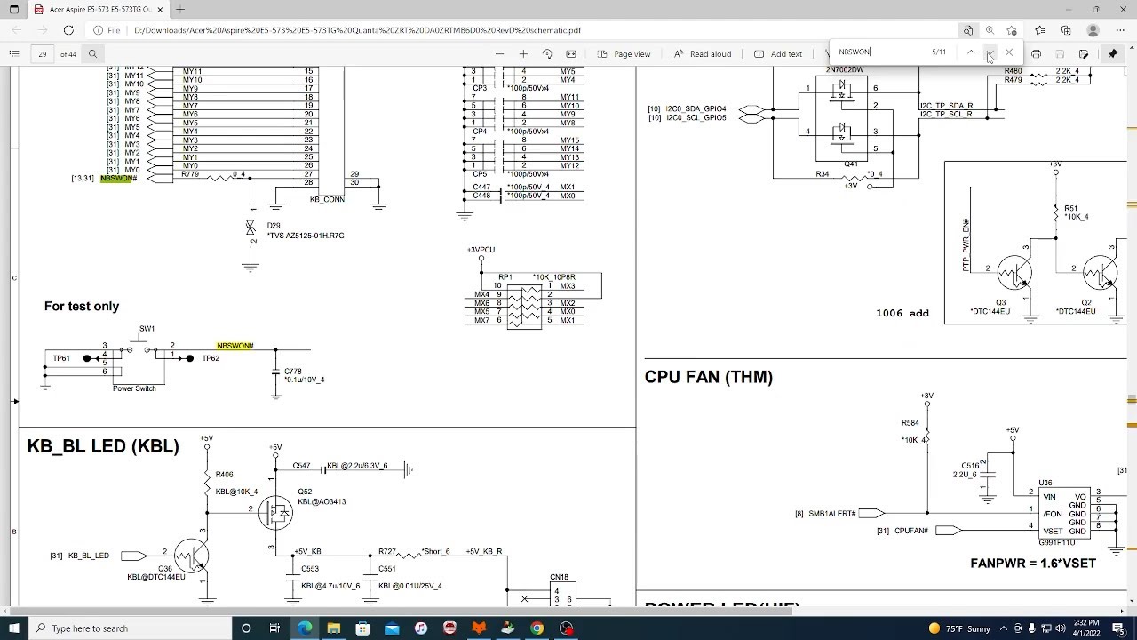Viewport: 1137px width, 640px height.
Task: Zoom in on the PDF
Action: pyautogui.click(x=523, y=54)
